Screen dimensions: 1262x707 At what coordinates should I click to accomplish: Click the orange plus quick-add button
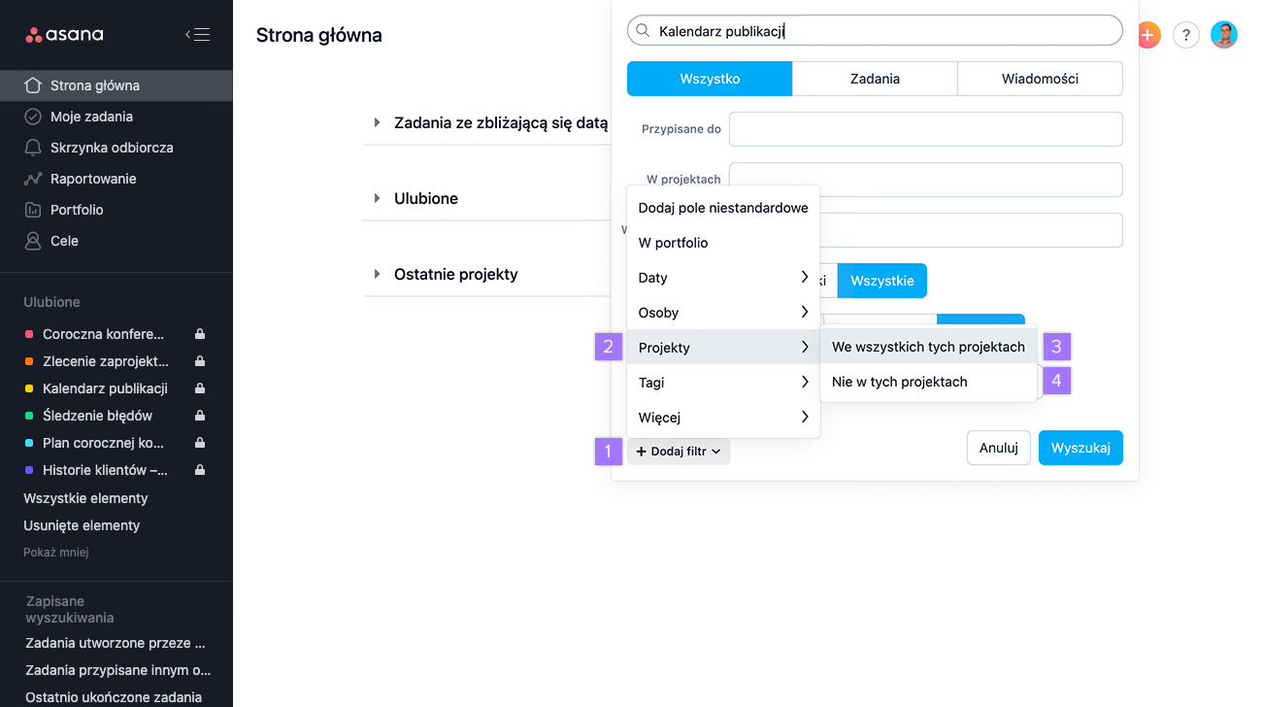tap(1149, 35)
